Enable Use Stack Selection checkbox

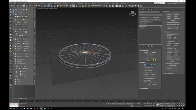coord(144,67)
